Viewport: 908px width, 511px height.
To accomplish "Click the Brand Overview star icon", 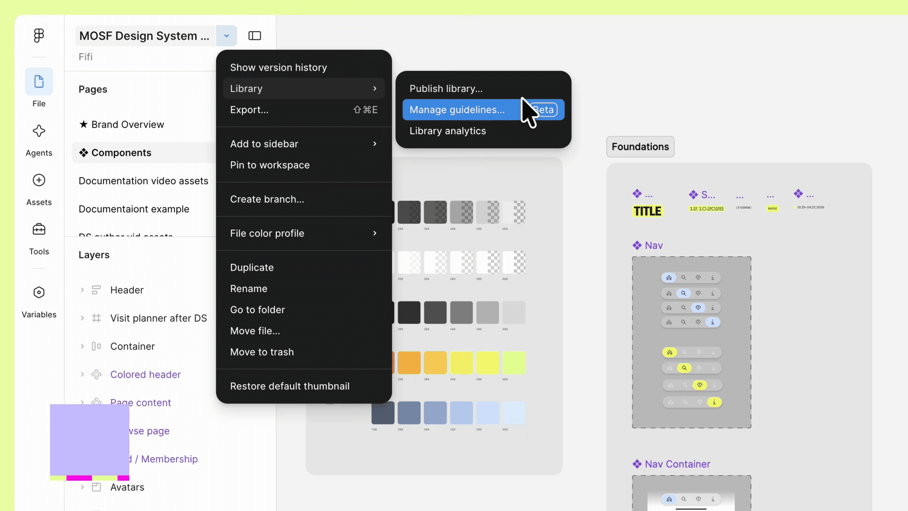I will [x=84, y=124].
